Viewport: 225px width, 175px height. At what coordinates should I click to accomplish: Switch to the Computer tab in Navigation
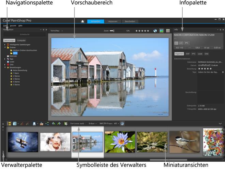(x=21, y=40)
